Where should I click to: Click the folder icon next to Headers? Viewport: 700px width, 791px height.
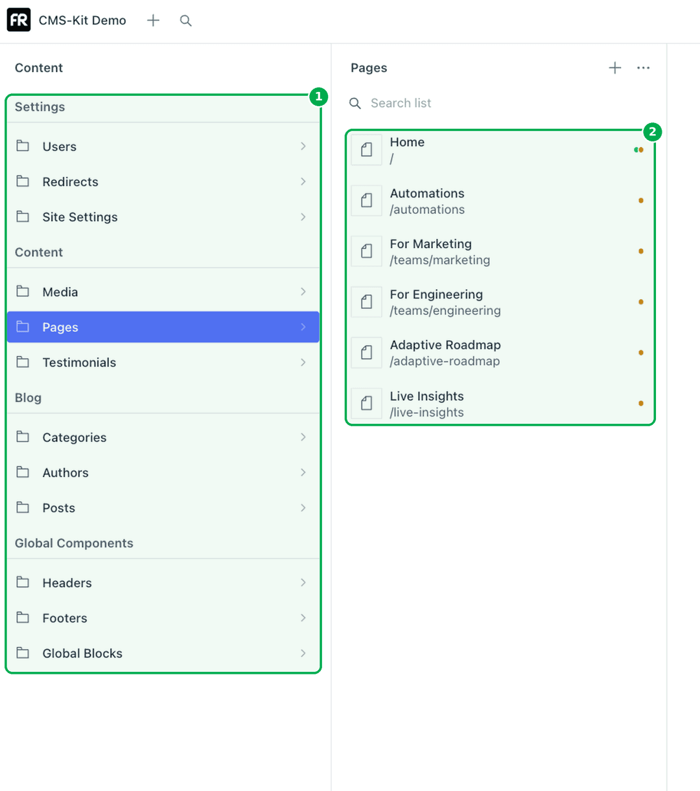[x=23, y=582]
